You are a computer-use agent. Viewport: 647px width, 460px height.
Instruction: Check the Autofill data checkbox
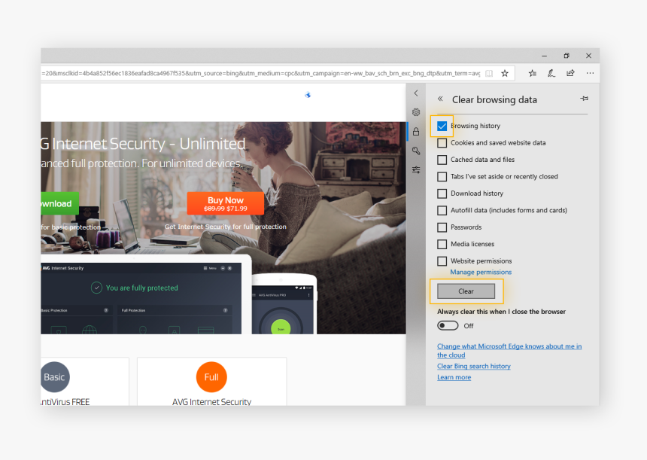pos(442,211)
